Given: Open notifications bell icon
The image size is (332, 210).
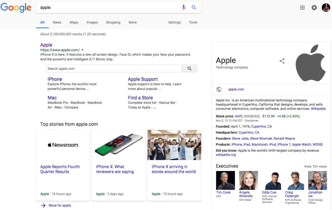Looking at the screenshot, I should (314, 8).
